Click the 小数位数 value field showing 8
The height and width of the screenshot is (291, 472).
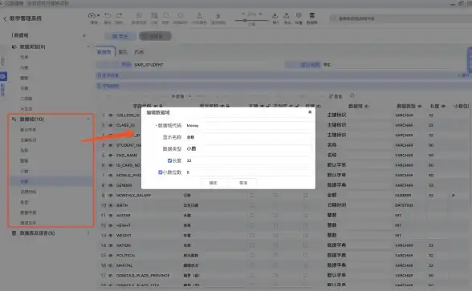[x=249, y=172]
